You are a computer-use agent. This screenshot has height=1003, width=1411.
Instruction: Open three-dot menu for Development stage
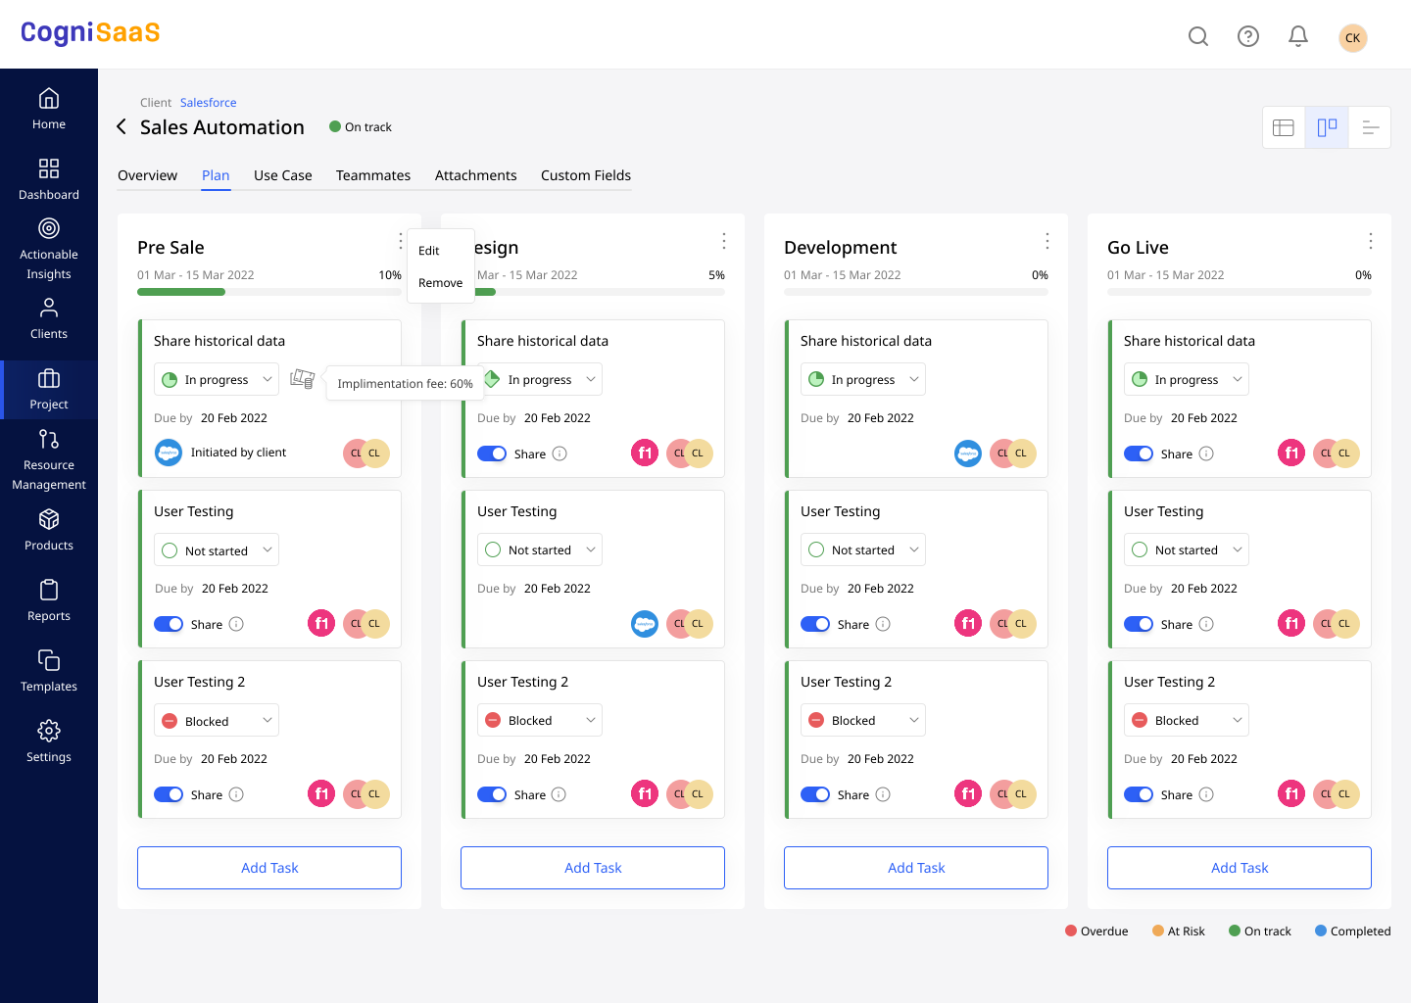[x=1047, y=241]
